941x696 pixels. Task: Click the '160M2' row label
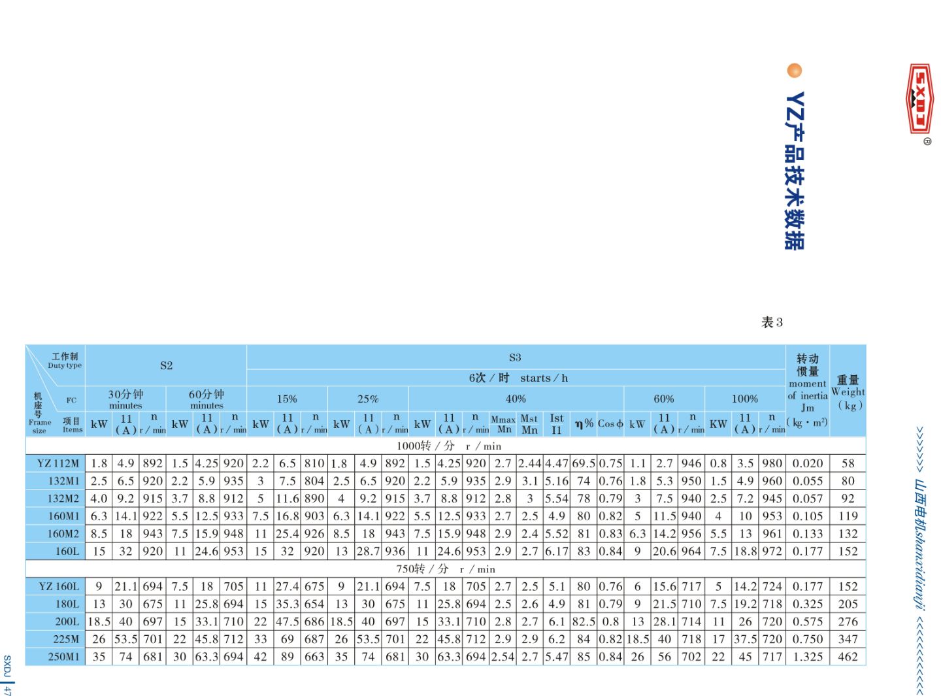[63, 534]
